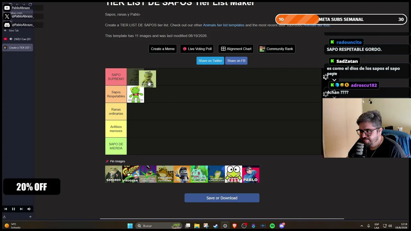Pick the Sapardo frog image
Viewport: 411px width, 231px height.
[114, 174]
